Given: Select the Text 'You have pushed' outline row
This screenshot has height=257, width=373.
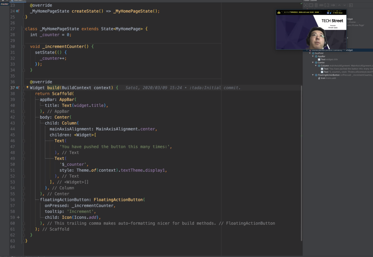Looking at the screenshot, I should point(338,69).
